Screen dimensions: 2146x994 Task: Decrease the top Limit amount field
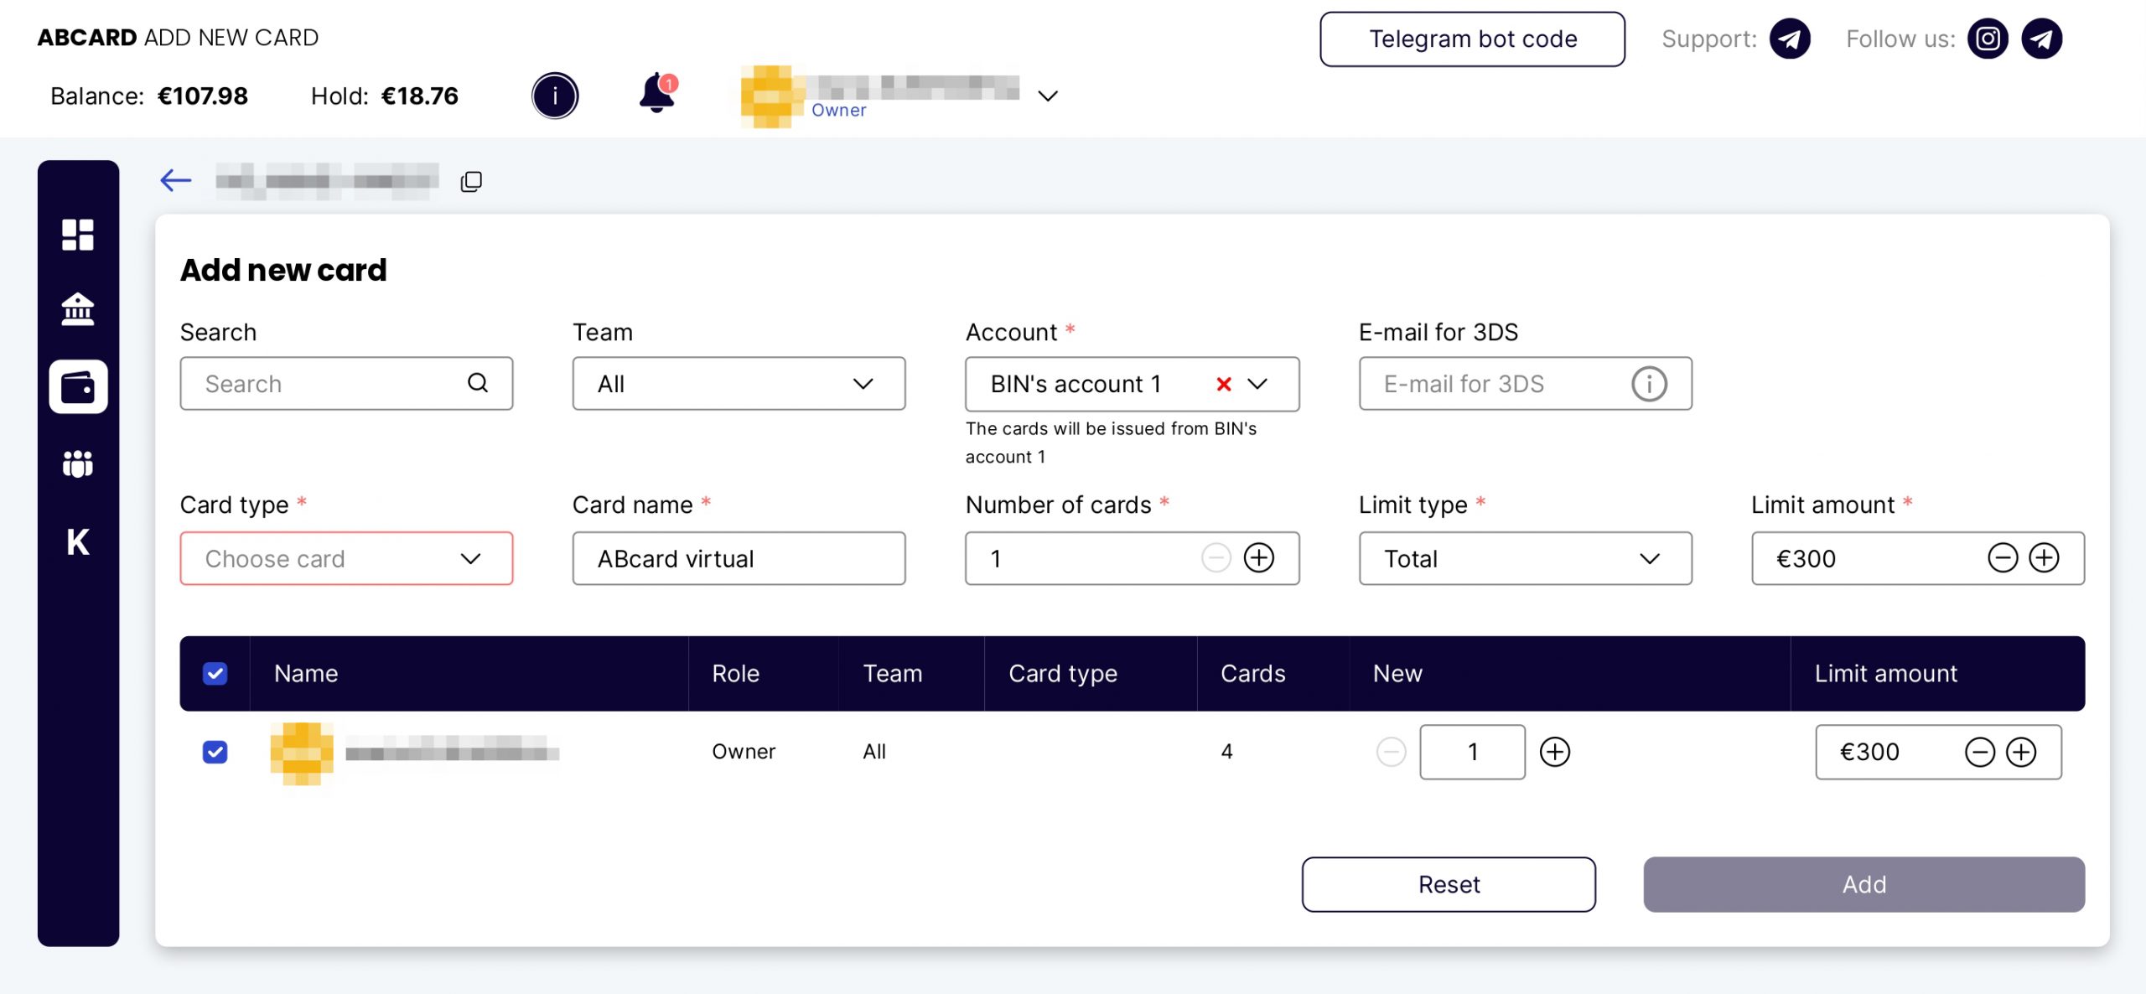tap(2003, 557)
